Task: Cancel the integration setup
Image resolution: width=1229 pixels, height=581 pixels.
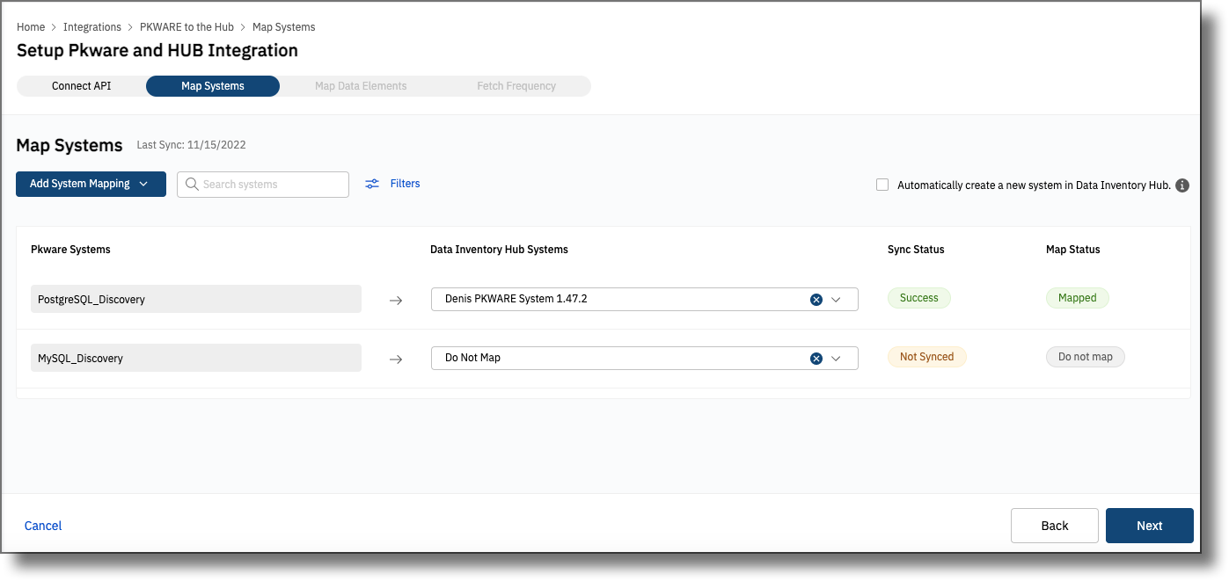Action: coord(42,525)
